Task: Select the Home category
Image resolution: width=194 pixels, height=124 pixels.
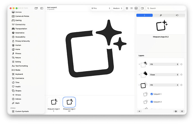Action: (x=16, y=49)
